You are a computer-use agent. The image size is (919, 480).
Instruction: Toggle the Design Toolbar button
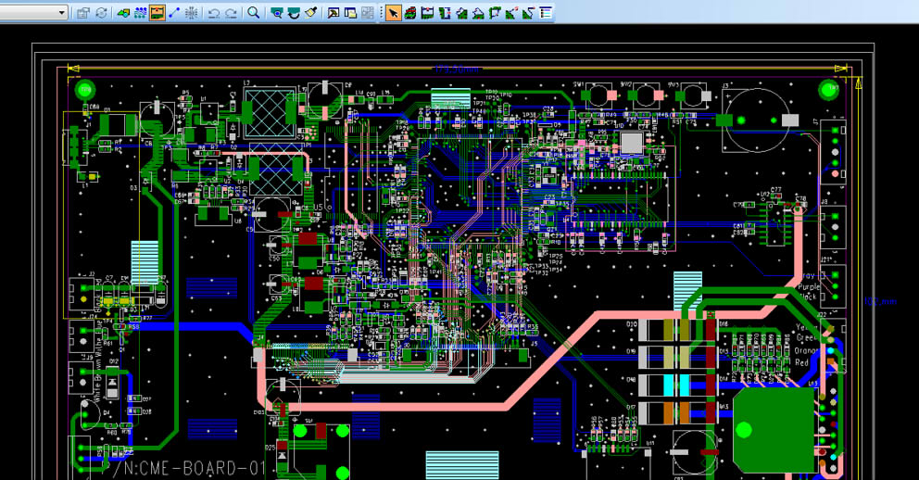click(140, 13)
